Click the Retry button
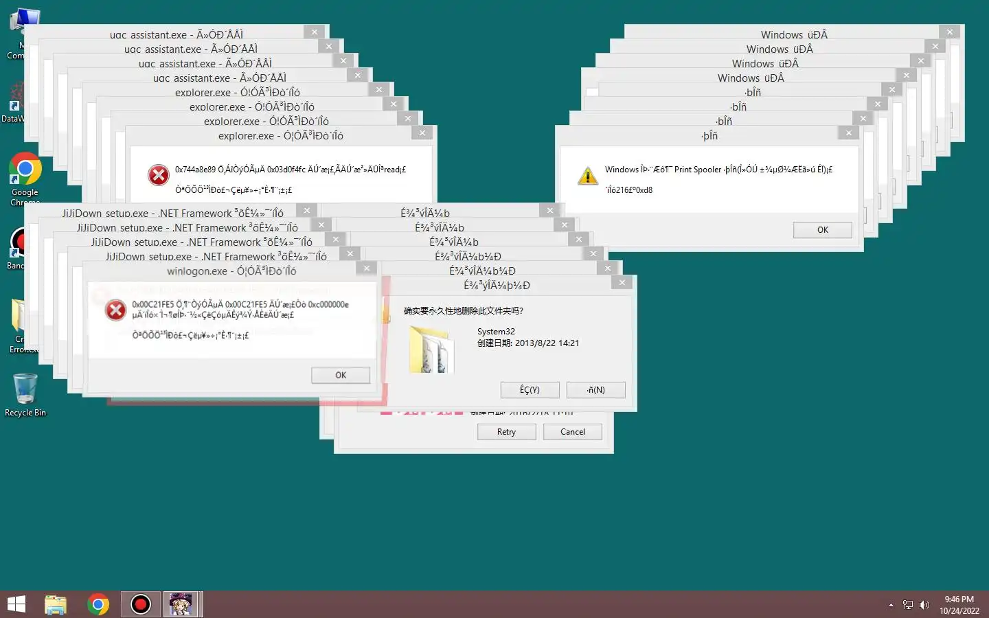The height and width of the screenshot is (618, 989). click(x=506, y=432)
